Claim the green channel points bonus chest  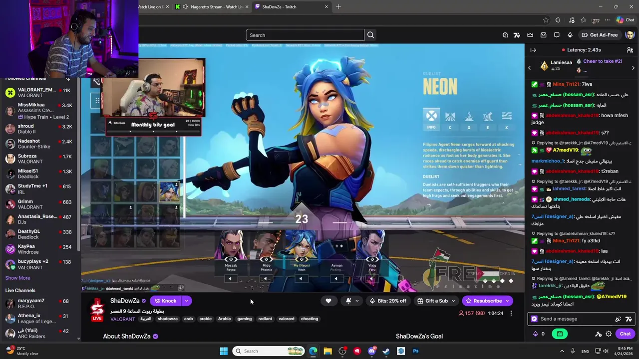pyautogui.click(x=560, y=334)
